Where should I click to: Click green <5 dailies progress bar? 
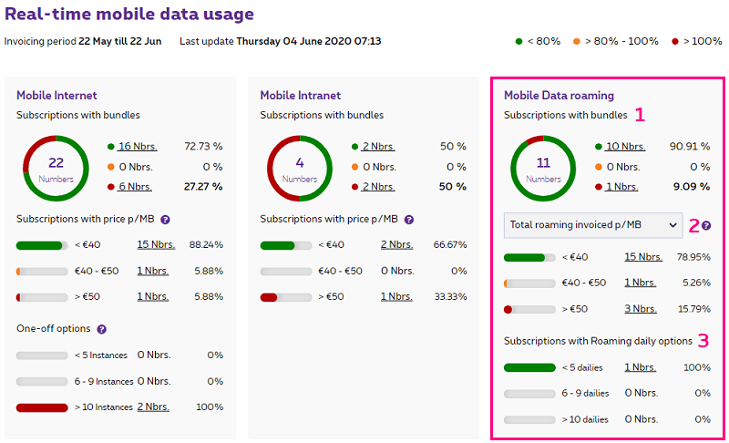pyautogui.click(x=529, y=367)
